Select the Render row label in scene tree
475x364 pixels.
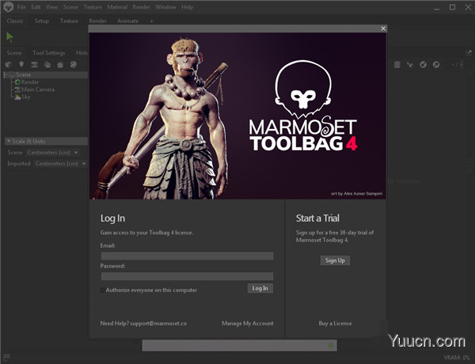point(30,82)
